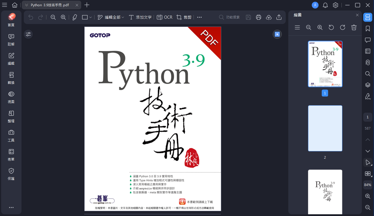Switch to the 註解 annotation section

11,40
